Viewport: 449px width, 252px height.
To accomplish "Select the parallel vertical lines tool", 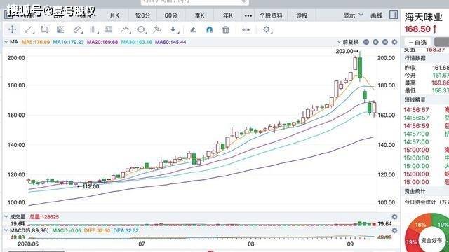I will click(93, 29).
